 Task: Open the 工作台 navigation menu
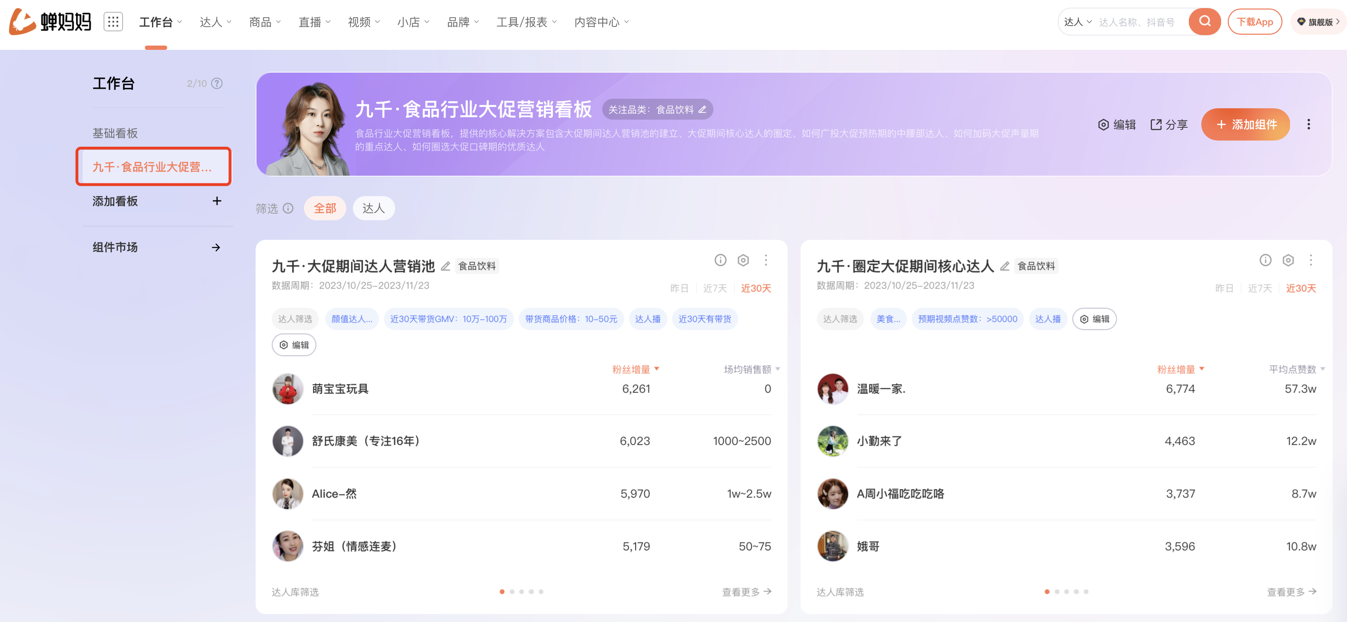point(160,22)
